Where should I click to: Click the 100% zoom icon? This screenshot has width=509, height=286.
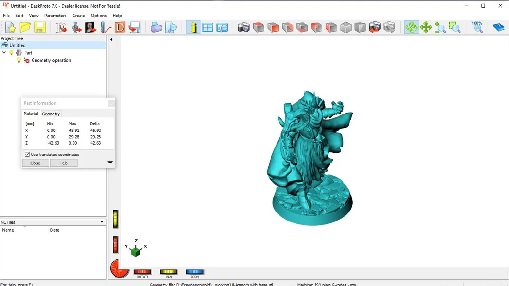477,27
